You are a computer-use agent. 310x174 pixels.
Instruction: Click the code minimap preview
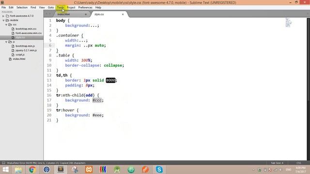point(289,22)
